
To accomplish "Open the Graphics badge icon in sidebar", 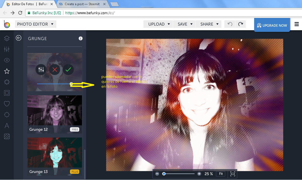I will 7,115.
